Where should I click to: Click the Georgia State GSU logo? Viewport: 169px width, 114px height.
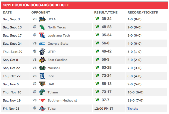click(42, 44)
